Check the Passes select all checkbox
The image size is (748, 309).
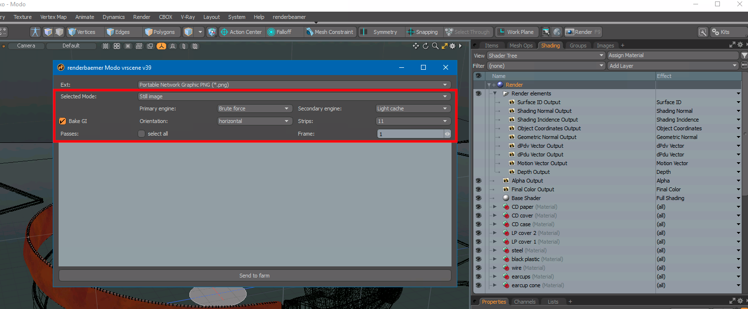[x=141, y=134]
